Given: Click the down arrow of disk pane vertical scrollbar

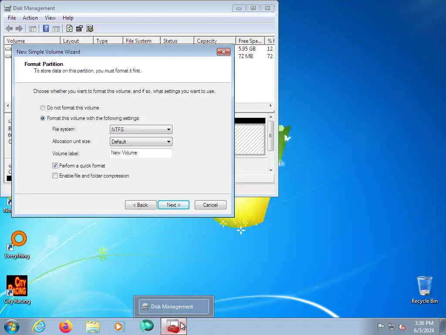Looking at the screenshot, I should (x=271, y=170).
